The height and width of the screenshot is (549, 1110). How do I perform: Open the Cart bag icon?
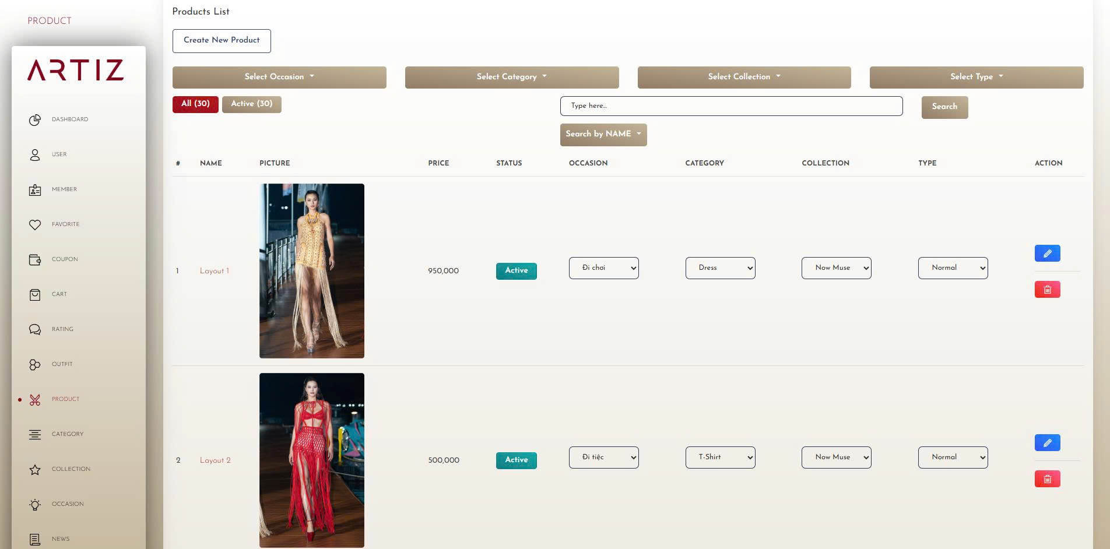pyautogui.click(x=35, y=294)
